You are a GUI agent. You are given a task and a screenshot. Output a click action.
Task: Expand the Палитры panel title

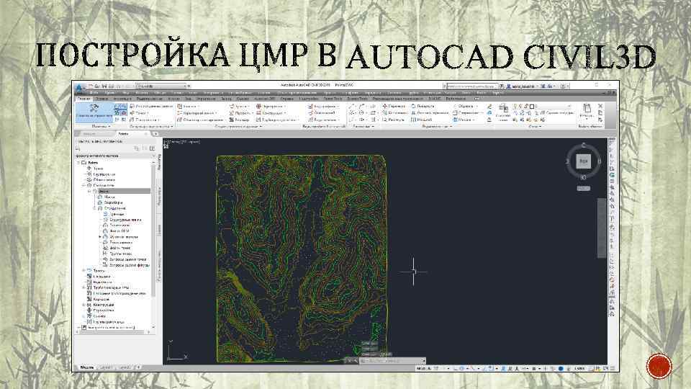pos(101,126)
